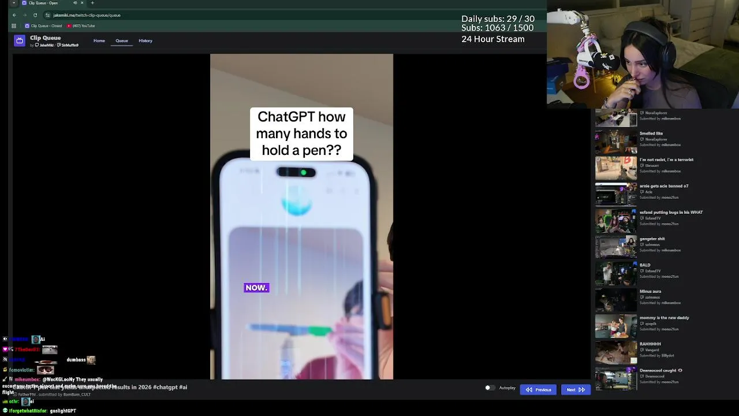
Task: Open the 'Smelled like' clip thumbnail
Action: 616,142
